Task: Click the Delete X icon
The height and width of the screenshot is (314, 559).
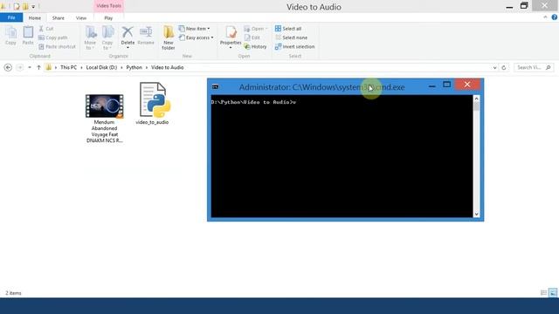Action: point(128,32)
